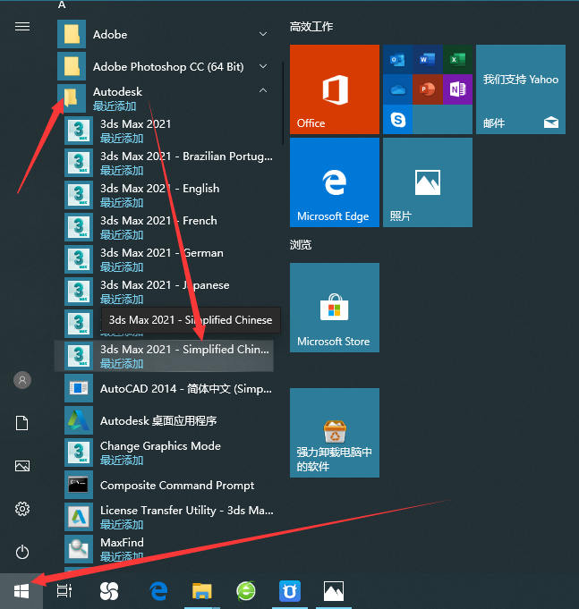The image size is (579, 609).
Task: Click the Windows Start button
Action: point(21,590)
